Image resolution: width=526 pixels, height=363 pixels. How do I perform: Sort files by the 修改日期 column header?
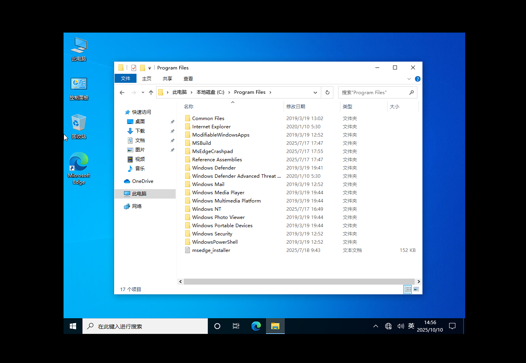tap(296, 107)
